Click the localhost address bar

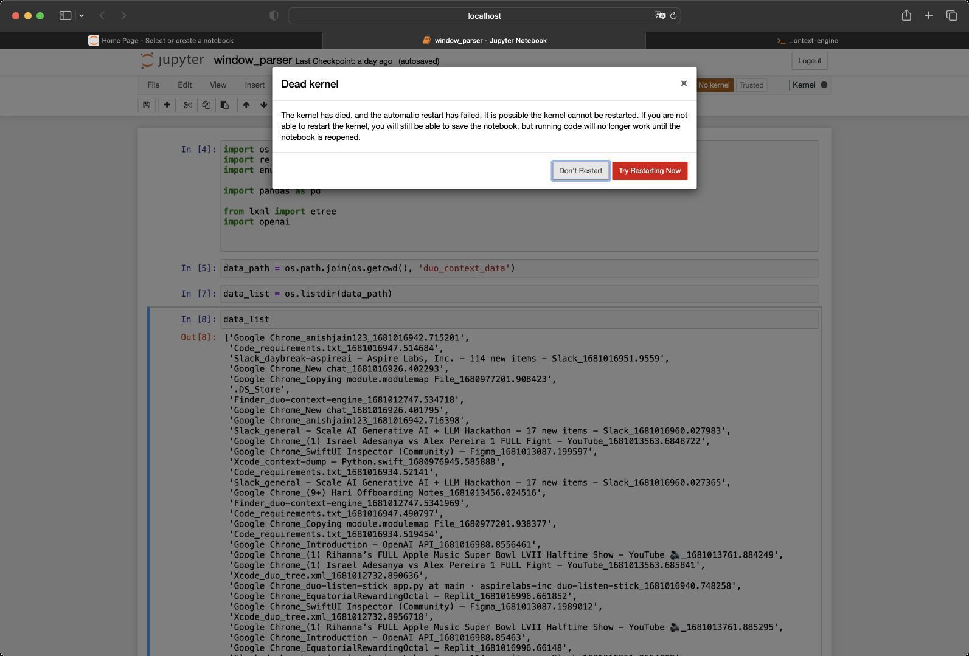pos(484,16)
